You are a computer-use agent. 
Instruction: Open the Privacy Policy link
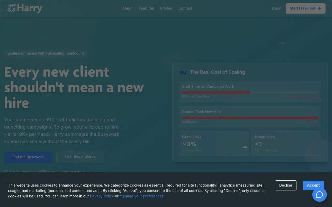(x=102, y=196)
